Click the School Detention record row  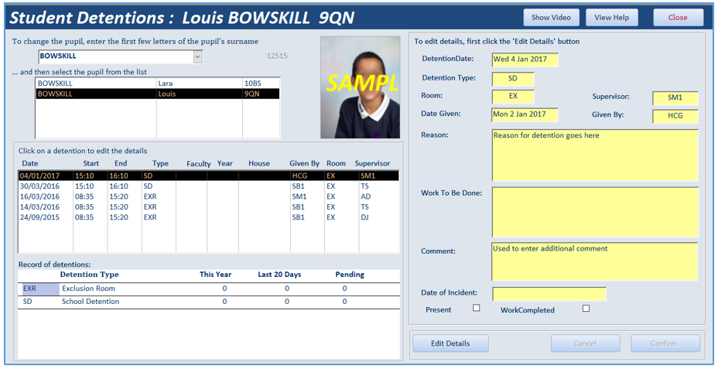[208, 302]
